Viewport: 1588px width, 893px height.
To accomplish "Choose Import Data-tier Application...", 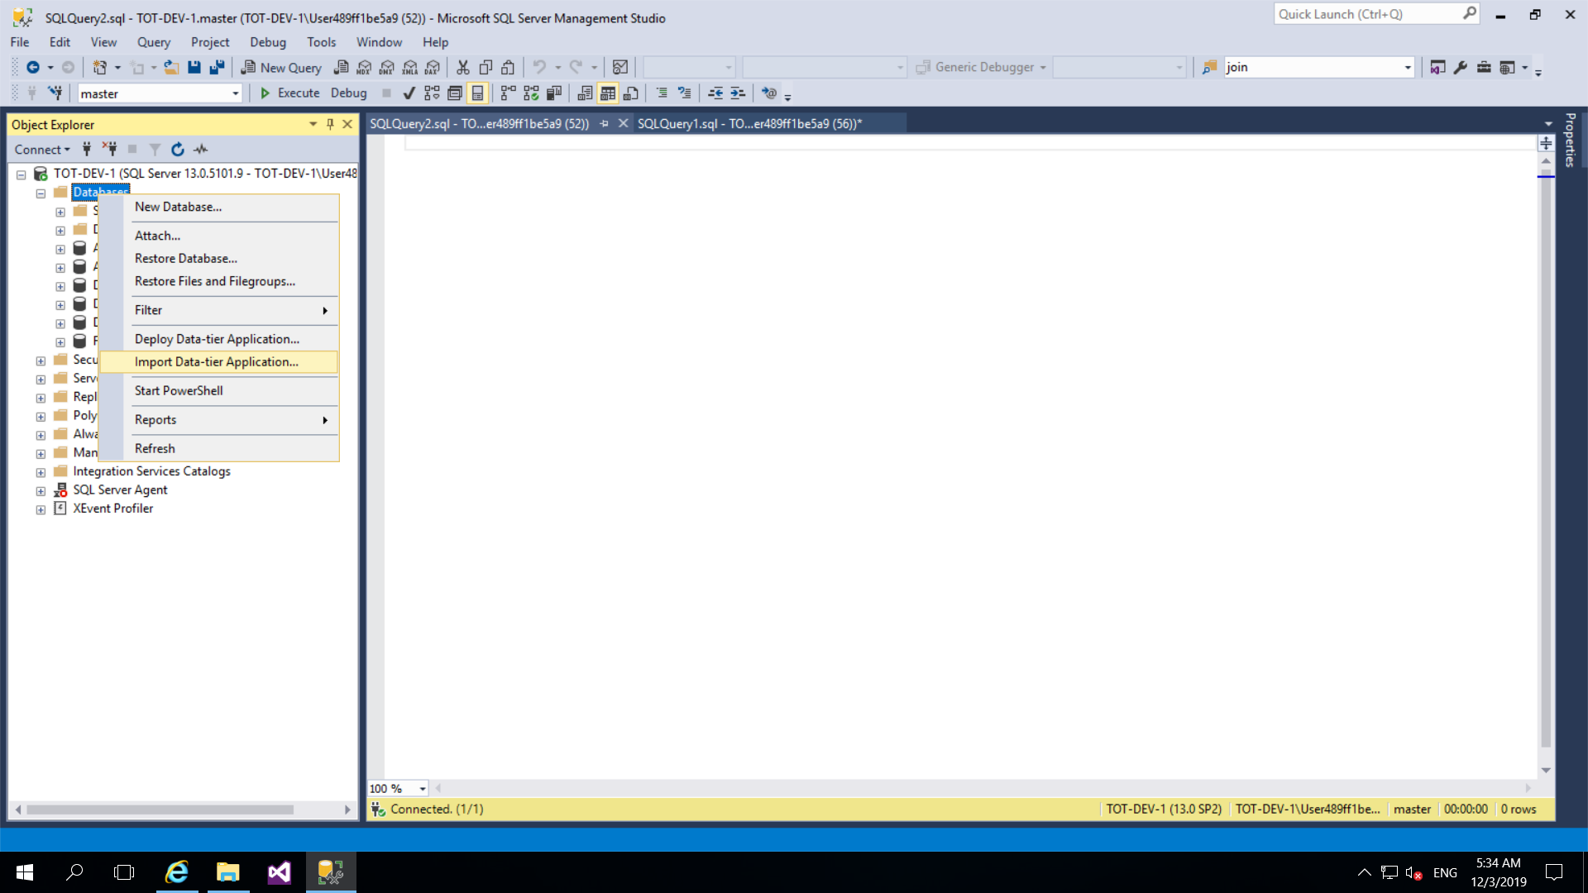I will coord(218,362).
